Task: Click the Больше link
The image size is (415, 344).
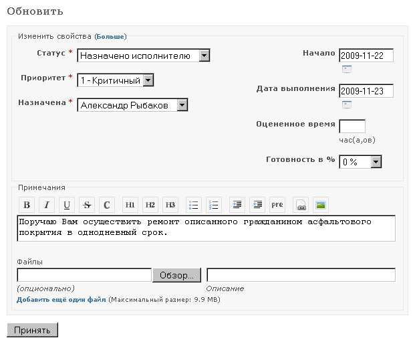Action: pyautogui.click(x=110, y=36)
